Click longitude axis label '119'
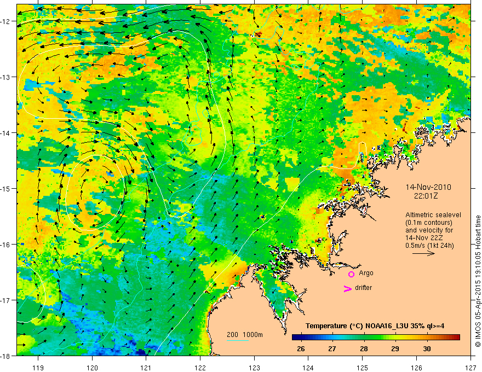Image resolution: width=482 pixels, height=372 pixels. pos(38,368)
